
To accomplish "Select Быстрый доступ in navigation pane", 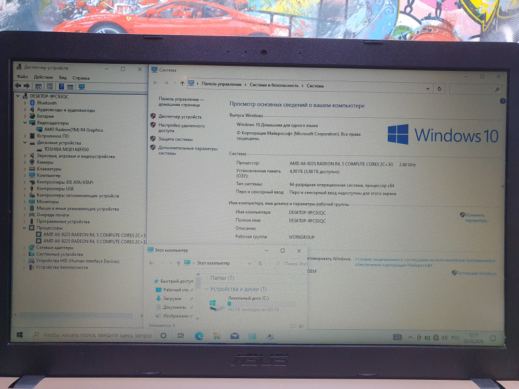I will point(177,281).
